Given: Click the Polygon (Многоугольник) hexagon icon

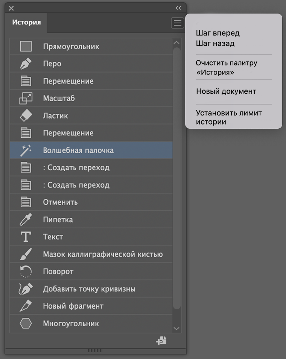Looking at the screenshot, I should click(x=26, y=324).
